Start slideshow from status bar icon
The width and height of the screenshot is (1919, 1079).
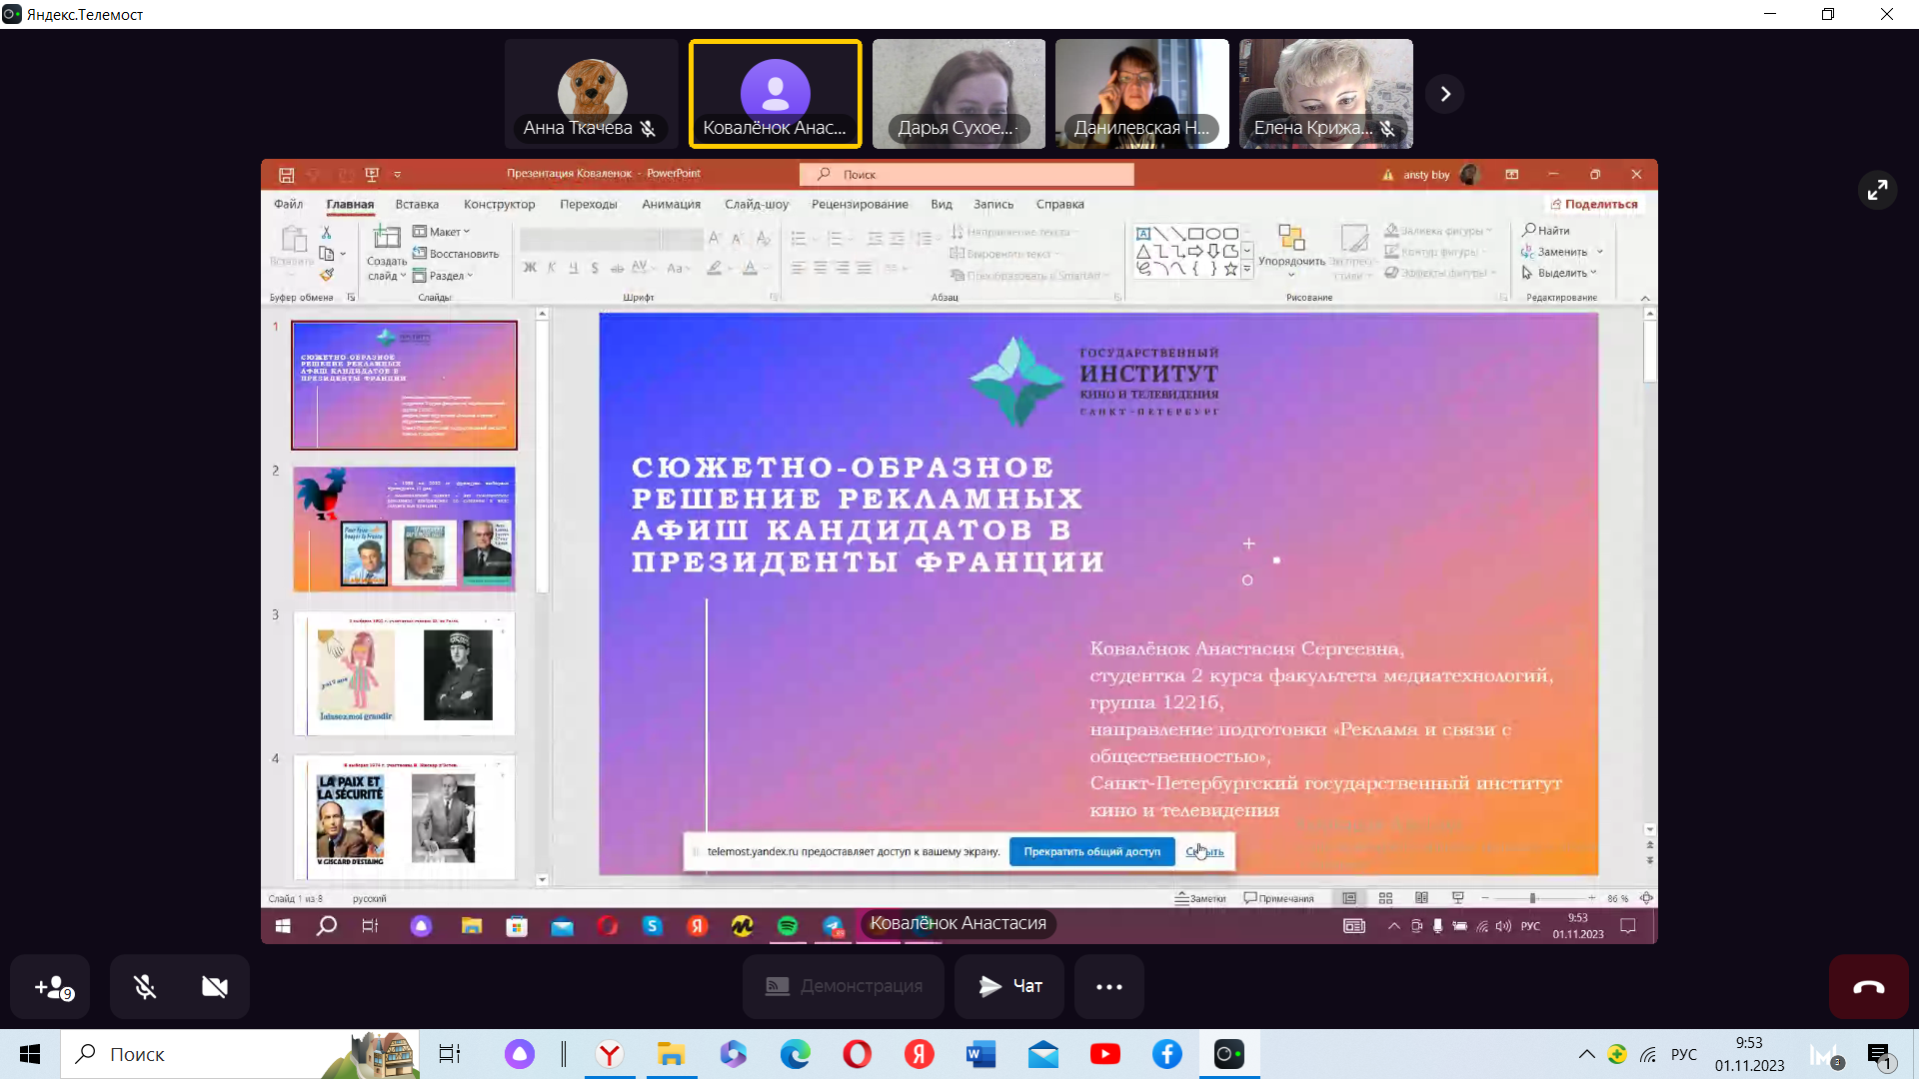click(x=1457, y=898)
